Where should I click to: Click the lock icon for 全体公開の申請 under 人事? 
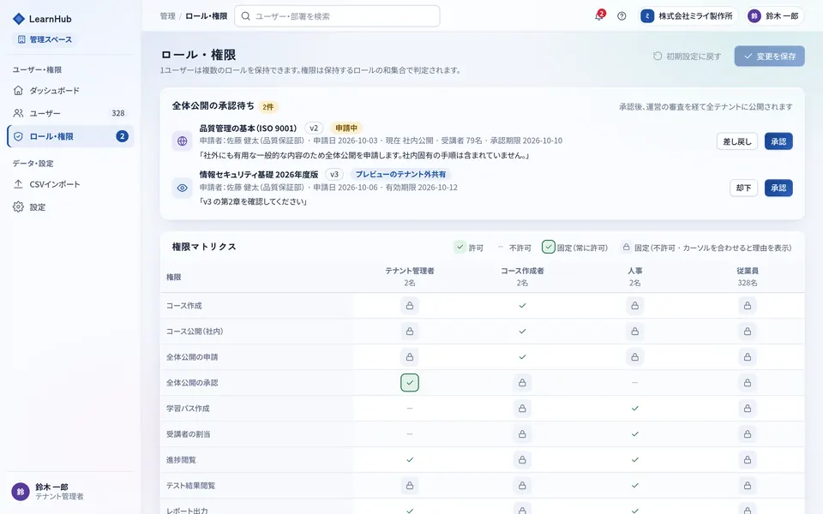(634, 357)
